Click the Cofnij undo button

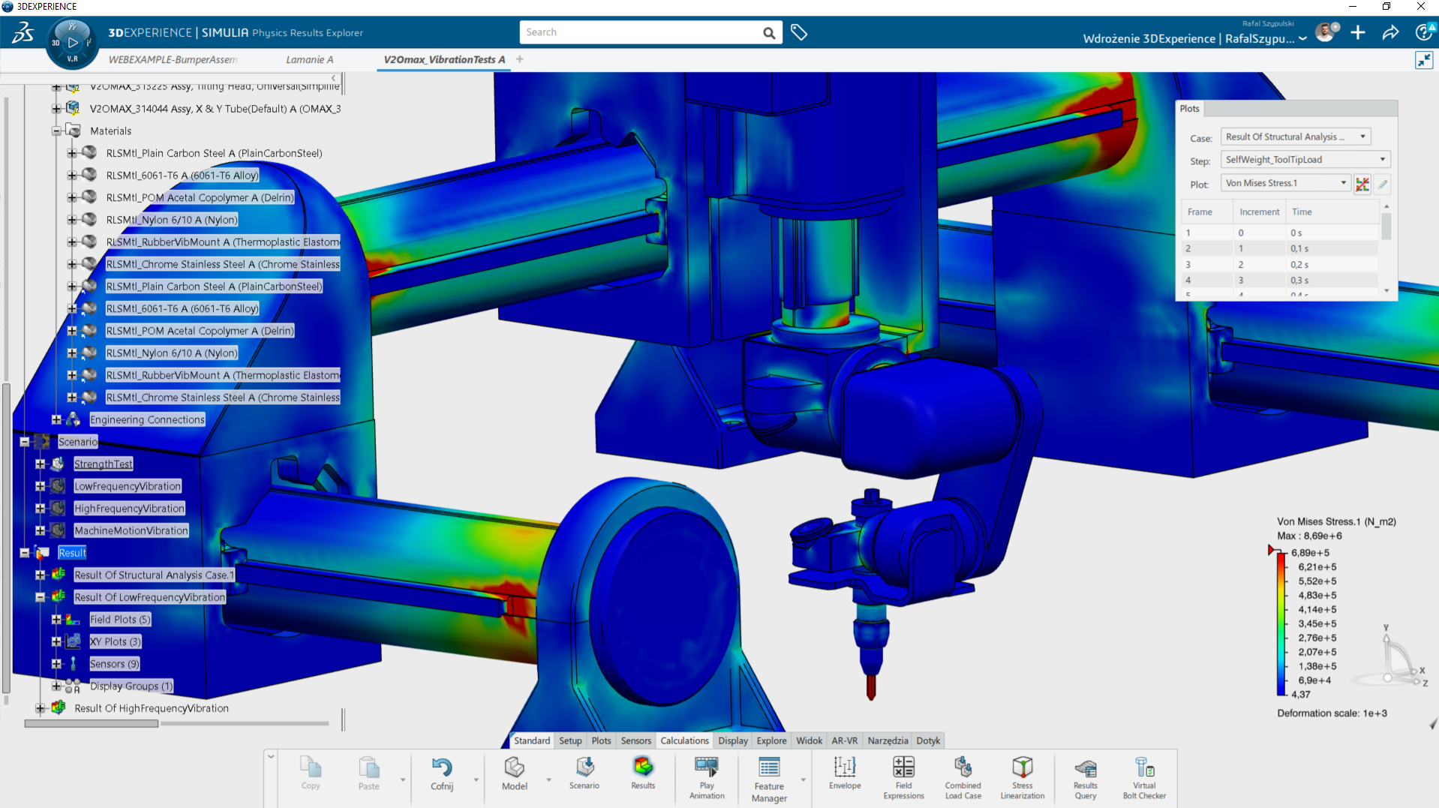pos(442,773)
